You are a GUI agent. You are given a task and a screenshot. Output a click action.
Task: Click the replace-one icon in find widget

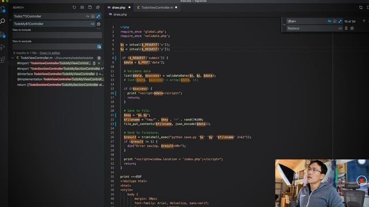pos(346,28)
